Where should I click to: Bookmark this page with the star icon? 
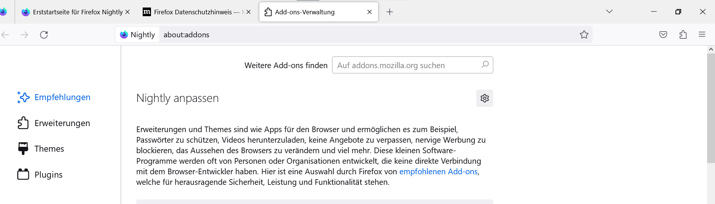tap(584, 35)
